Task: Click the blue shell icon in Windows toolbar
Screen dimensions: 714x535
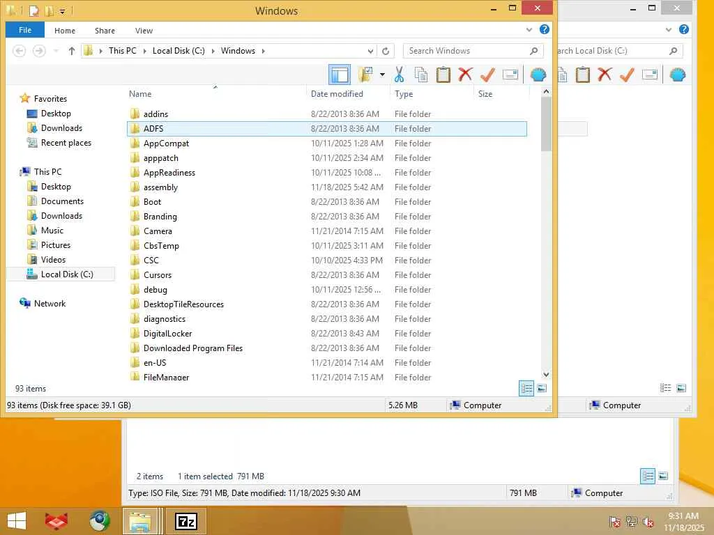Action: pyautogui.click(x=538, y=75)
